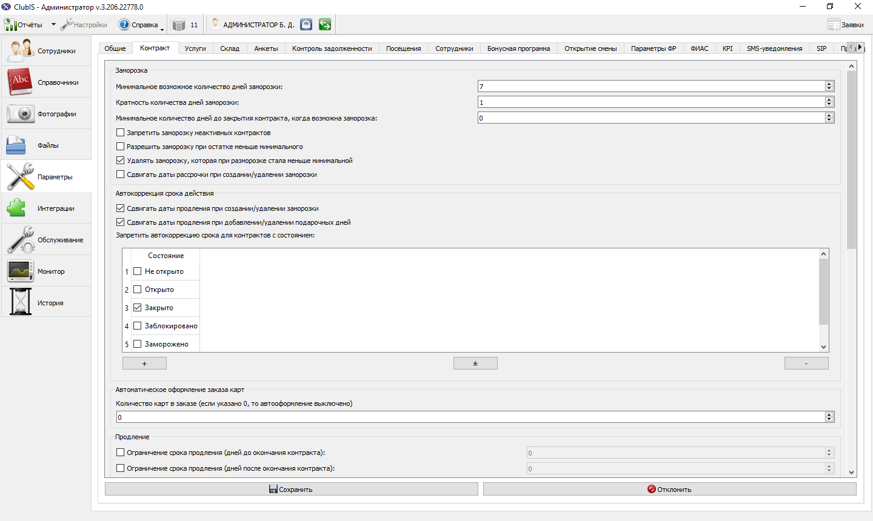Select Параметры tools icon in sidebar
This screenshot has height=521, width=873.
[x=20, y=176]
